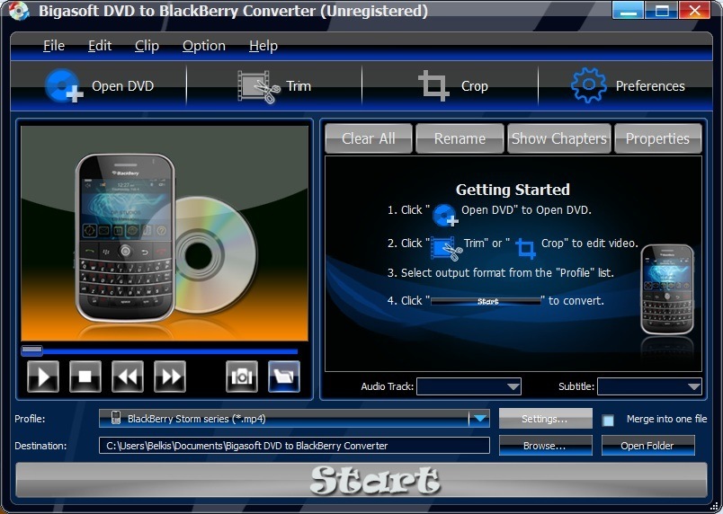
Task: Expand the Profile dropdown arrow
Action: (x=480, y=419)
